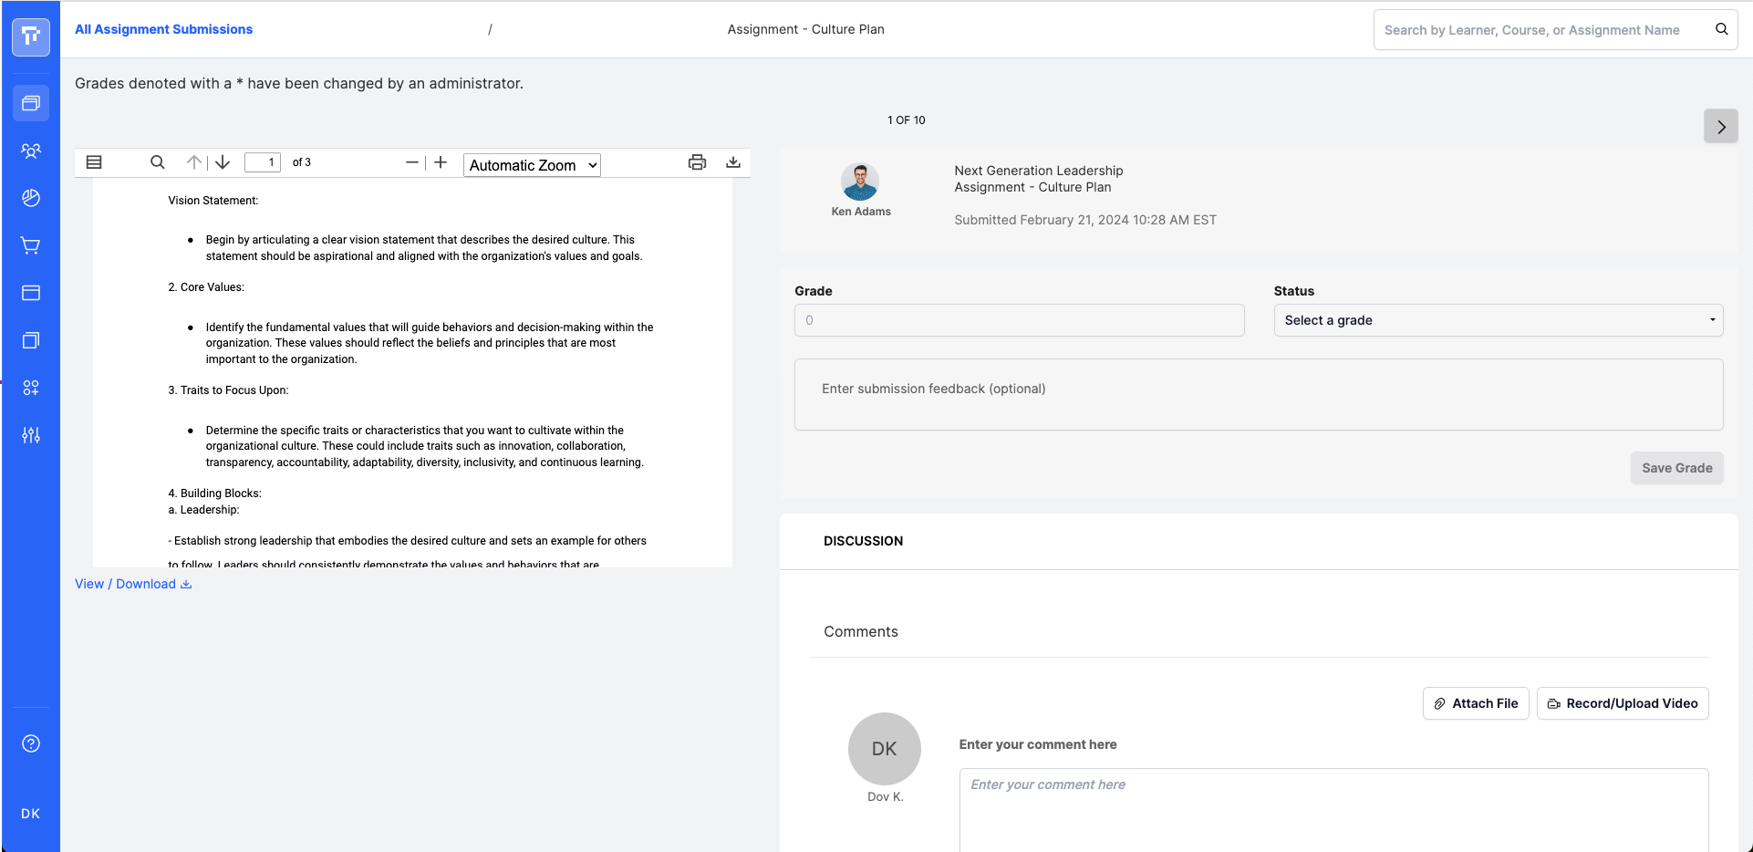Image resolution: width=1753 pixels, height=852 pixels.
Task: Open the users icon in sidebar
Action: coord(31,151)
